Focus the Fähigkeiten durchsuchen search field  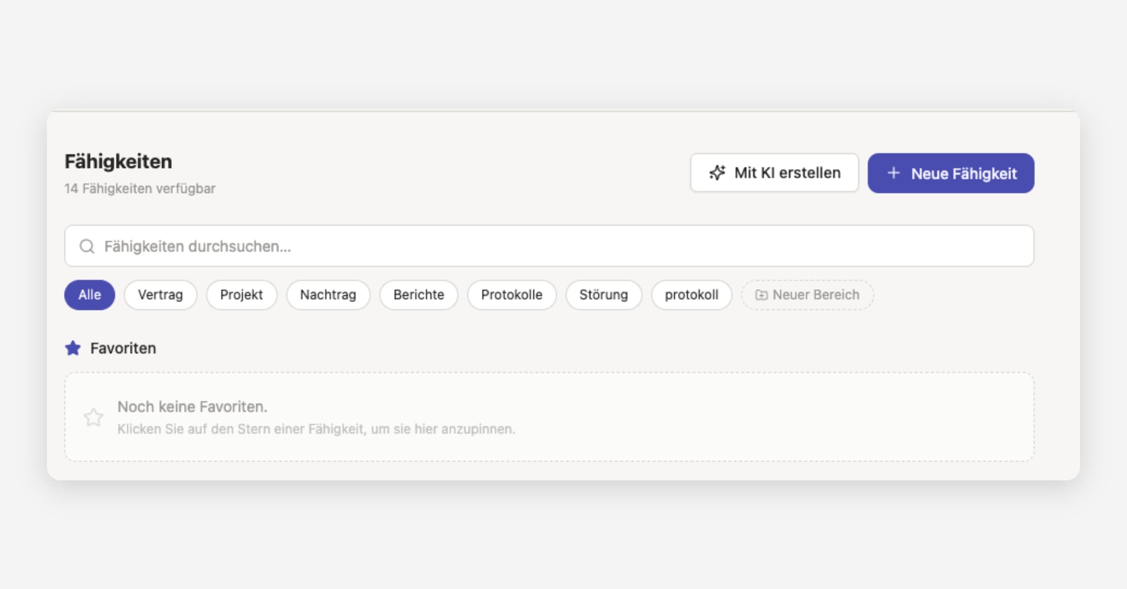pyautogui.click(x=549, y=246)
